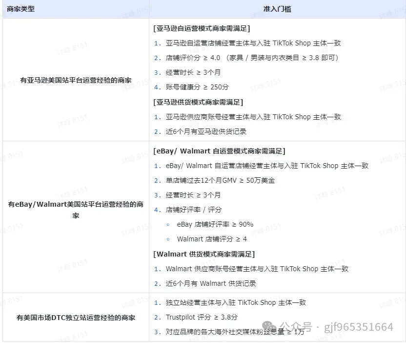The image size is (406, 343).
Task: Click the [亚马逊供货模式商家需满足] heading
Action: tap(198, 102)
